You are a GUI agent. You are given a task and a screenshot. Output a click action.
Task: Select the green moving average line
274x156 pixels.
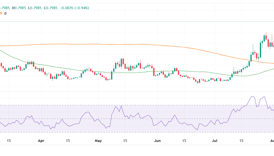117,72
